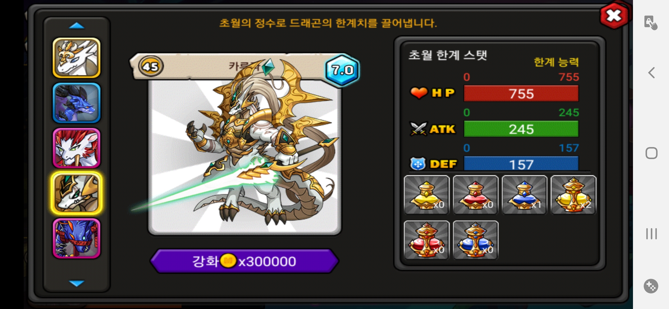Viewport: 669px width, 309px height.
Task: Select the small yellow essence potion
Action: coord(427,195)
